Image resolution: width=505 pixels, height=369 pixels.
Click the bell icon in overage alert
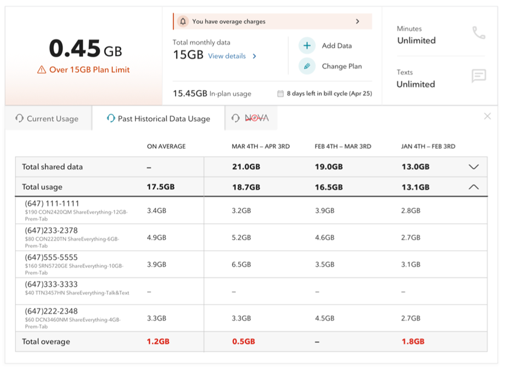point(183,22)
